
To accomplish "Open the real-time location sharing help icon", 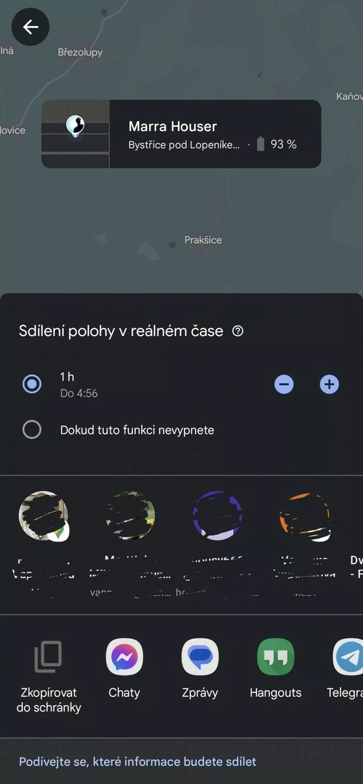I will [238, 331].
